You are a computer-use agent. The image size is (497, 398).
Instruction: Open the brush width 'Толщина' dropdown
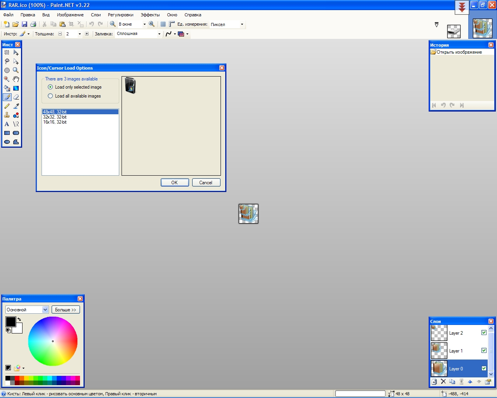tap(80, 34)
